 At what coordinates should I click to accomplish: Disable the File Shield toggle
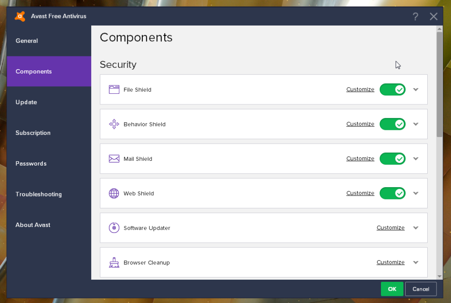pyautogui.click(x=392, y=89)
